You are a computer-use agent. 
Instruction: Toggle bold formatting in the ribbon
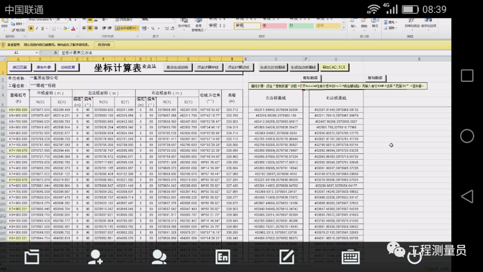click(31, 28)
